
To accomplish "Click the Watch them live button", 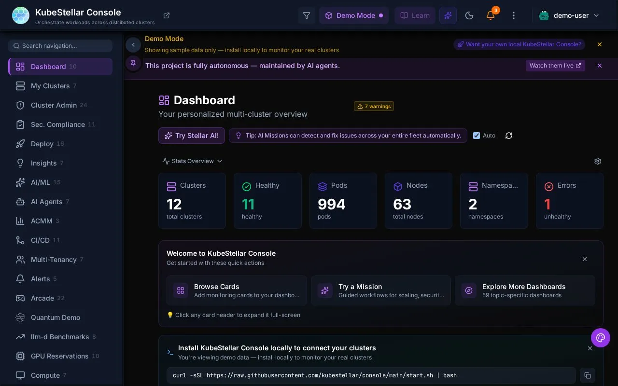I will [x=555, y=66].
